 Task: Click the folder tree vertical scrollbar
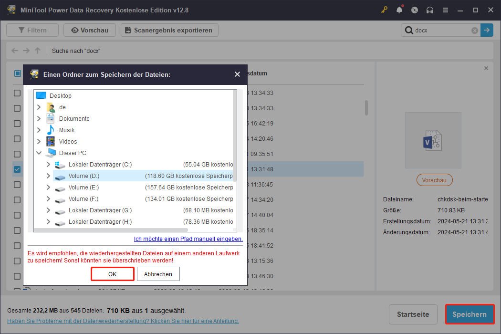(x=235, y=136)
